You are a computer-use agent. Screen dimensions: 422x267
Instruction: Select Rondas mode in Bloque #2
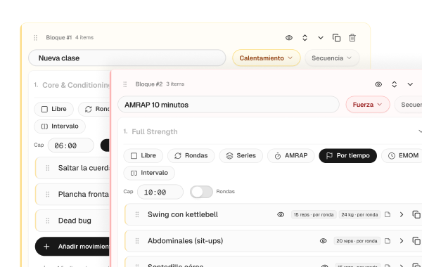(191, 156)
